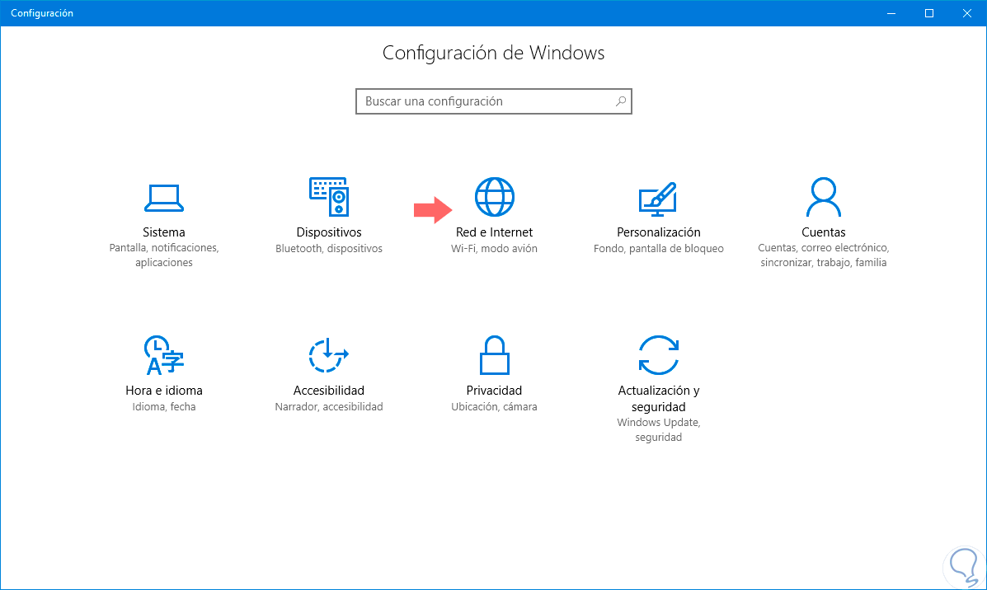Click the Red e Internet label
Viewport: 987px width, 590px height.
click(495, 232)
